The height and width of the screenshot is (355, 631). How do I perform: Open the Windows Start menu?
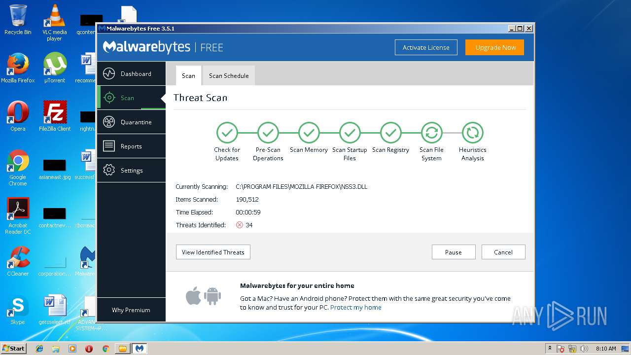click(x=13, y=348)
